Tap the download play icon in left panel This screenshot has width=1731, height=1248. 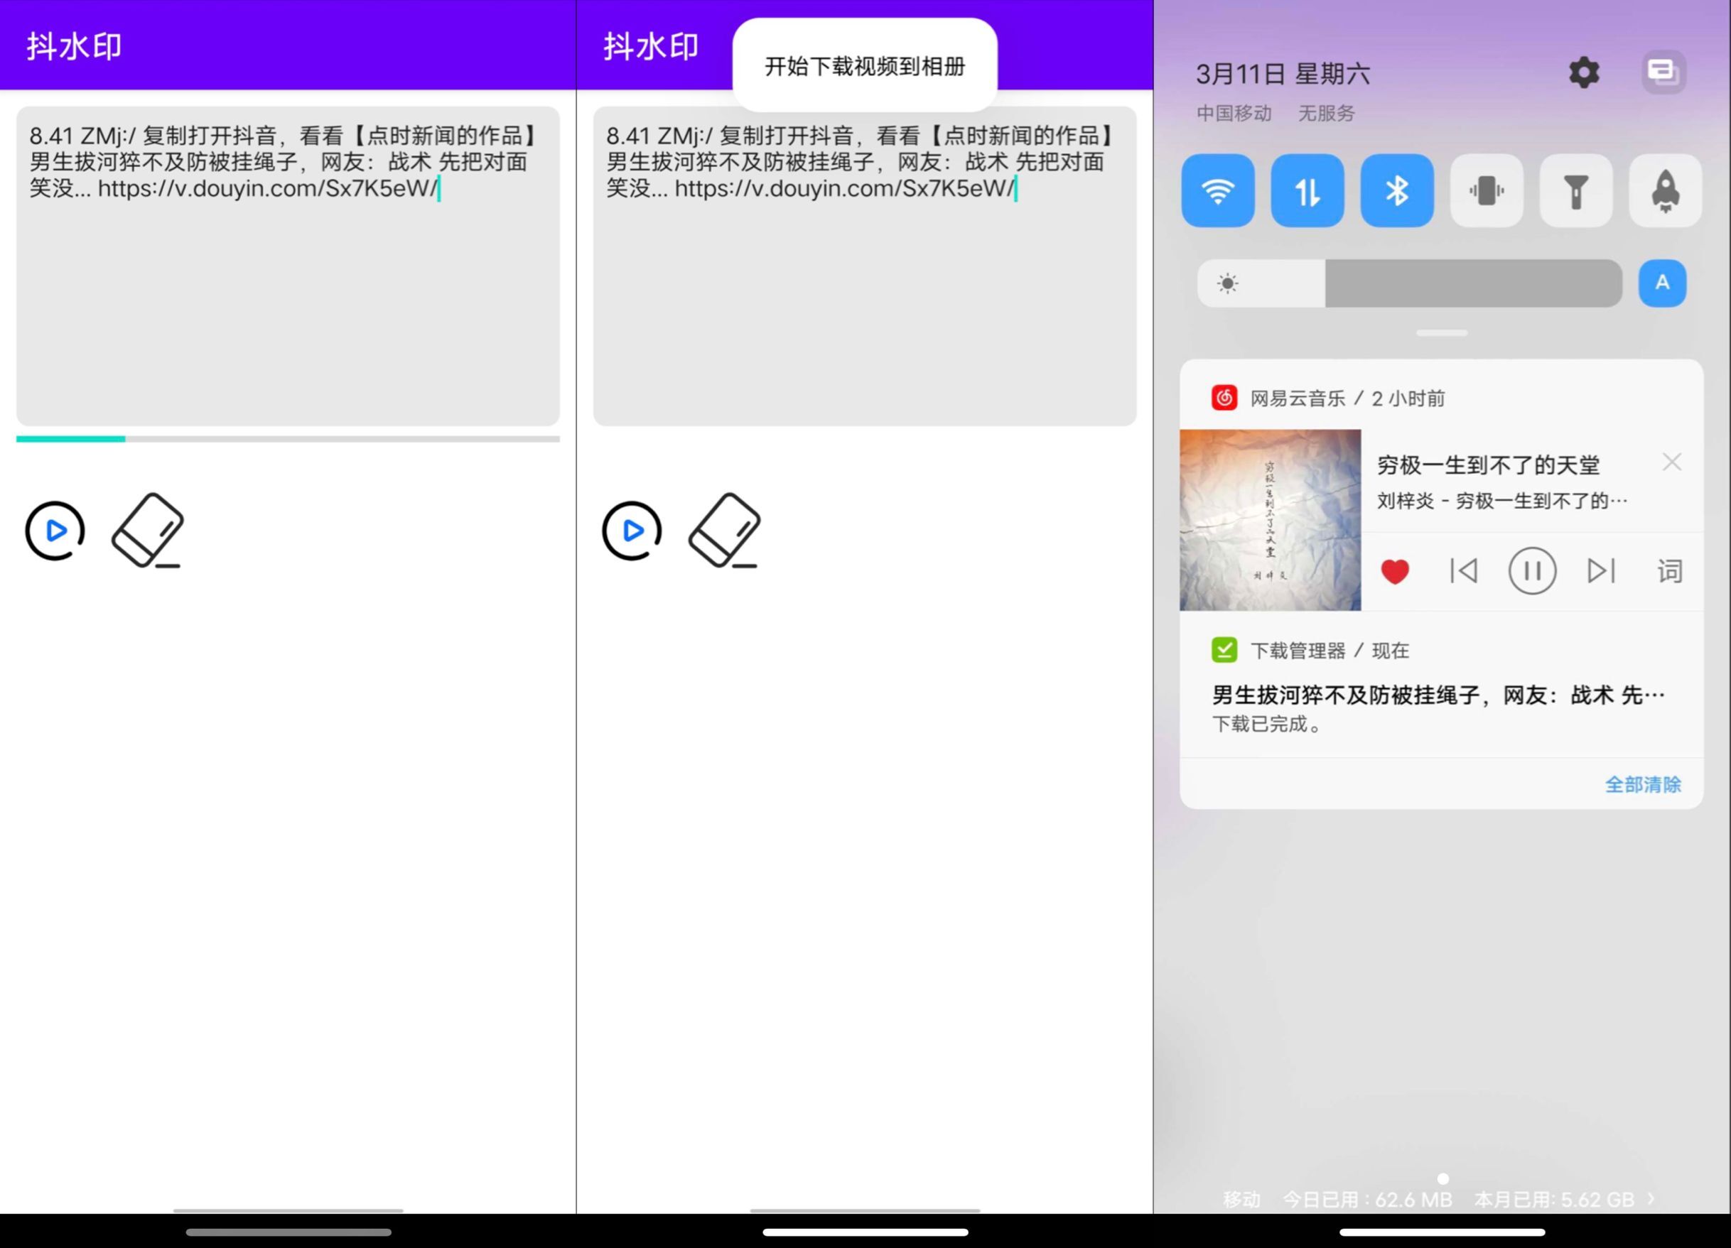(x=55, y=530)
